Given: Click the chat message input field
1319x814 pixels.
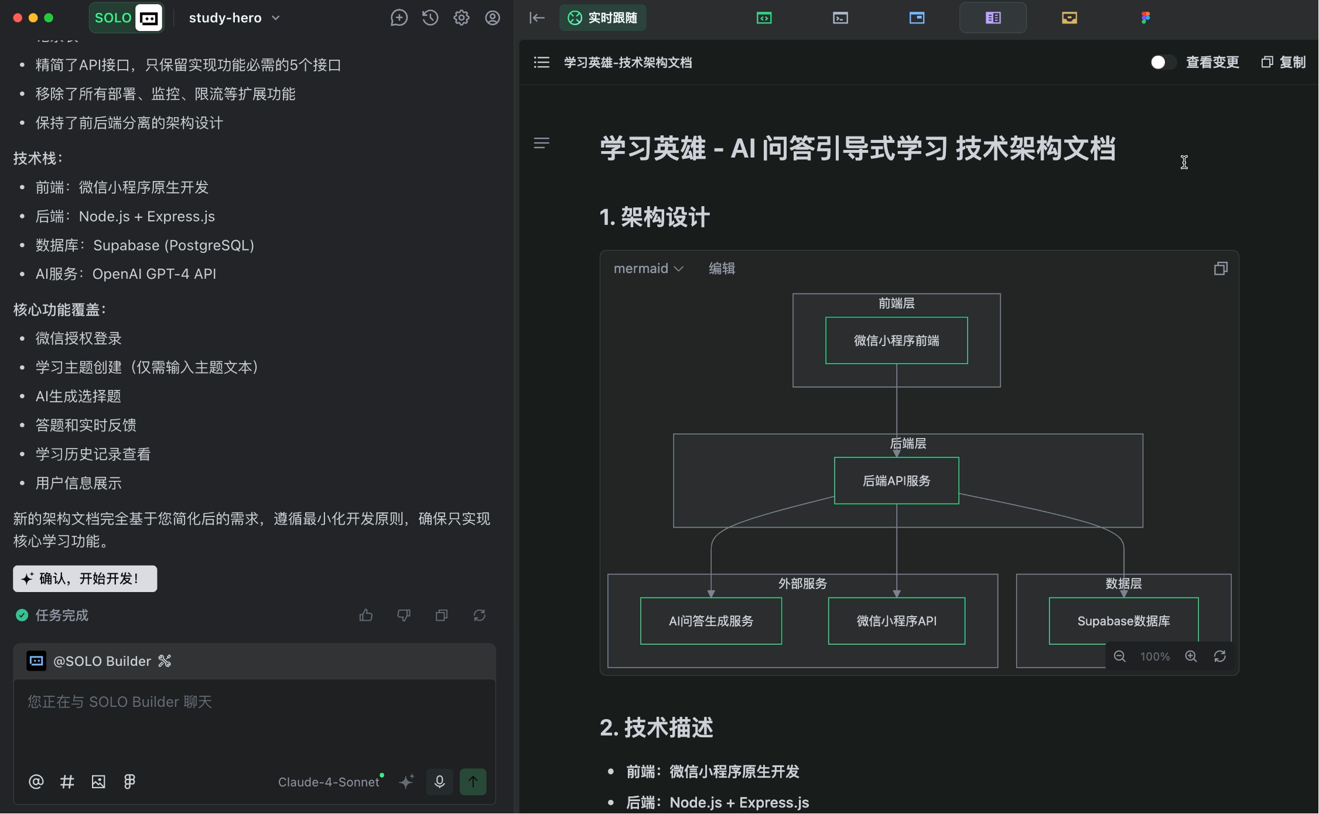Looking at the screenshot, I should 254,720.
